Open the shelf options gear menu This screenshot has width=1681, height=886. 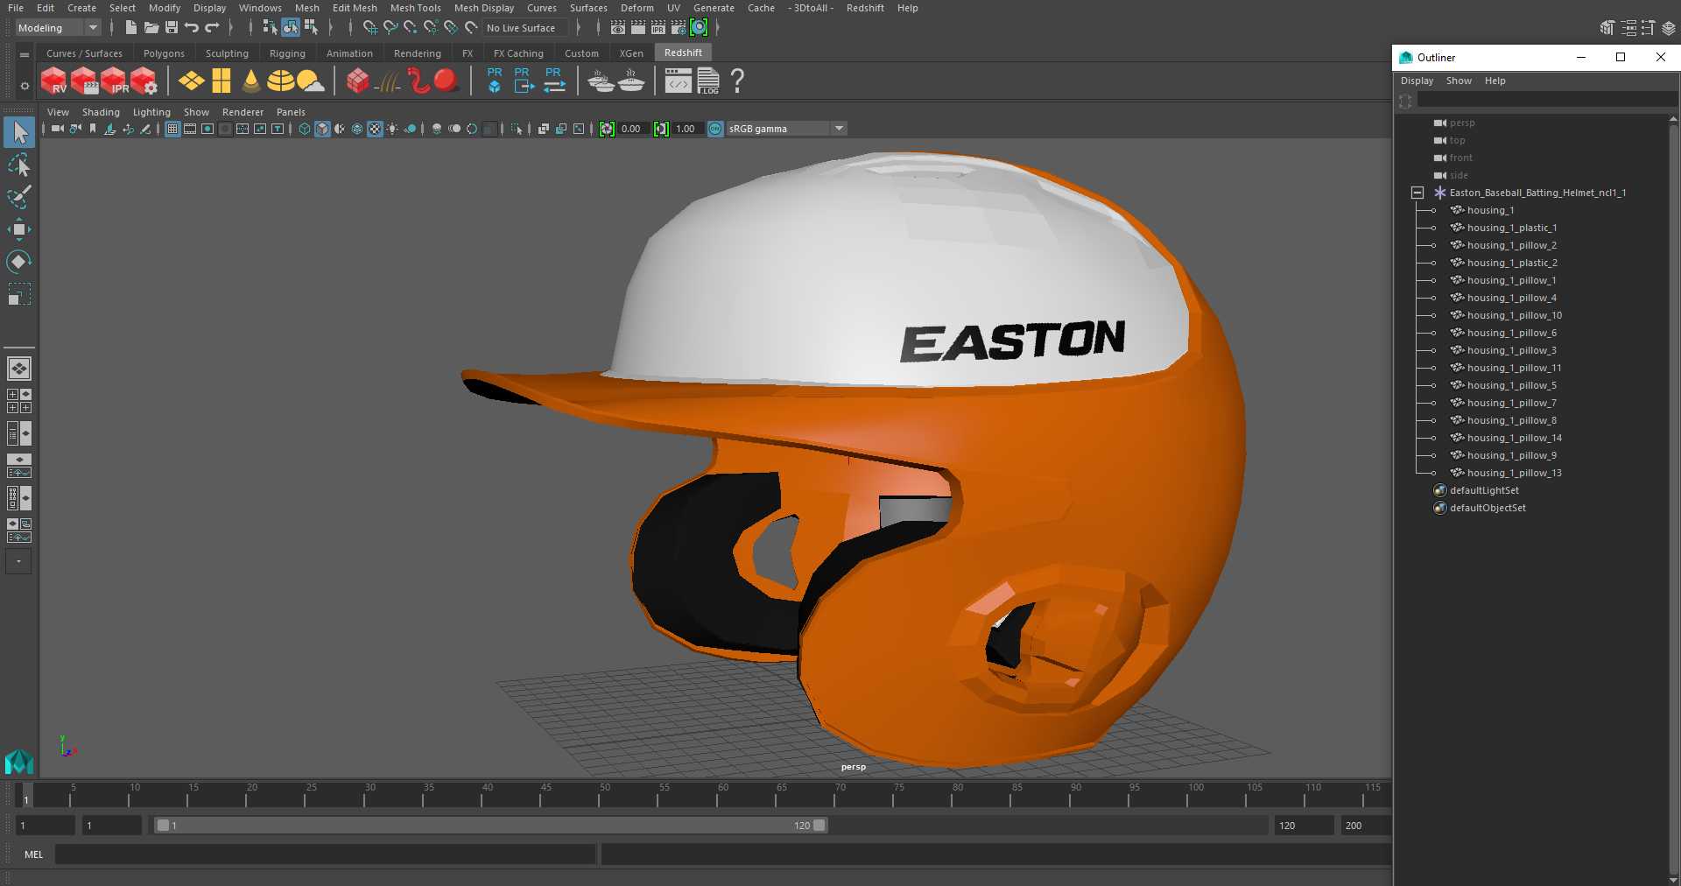[x=24, y=86]
